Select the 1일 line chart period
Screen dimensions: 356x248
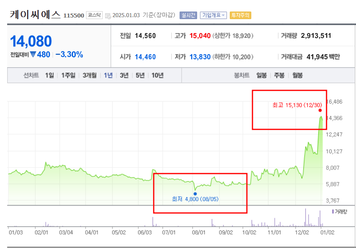click(x=49, y=75)
